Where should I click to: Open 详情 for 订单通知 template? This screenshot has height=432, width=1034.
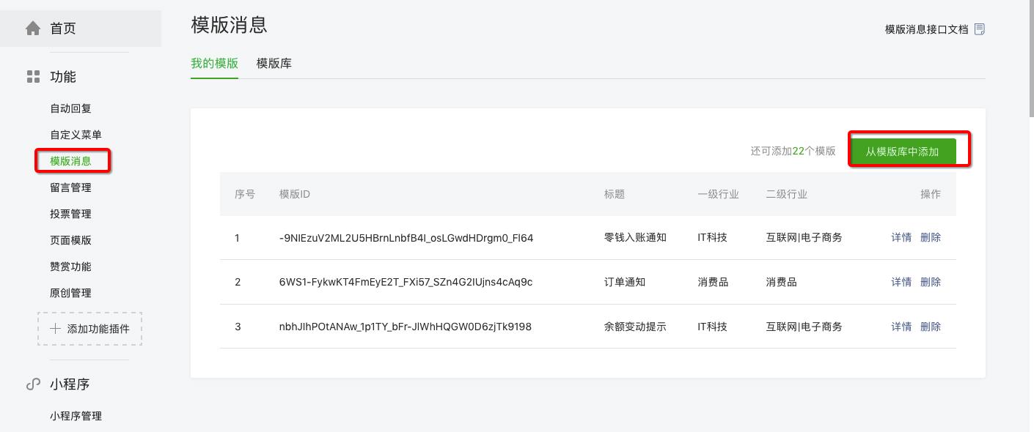[x=901, y=282]
